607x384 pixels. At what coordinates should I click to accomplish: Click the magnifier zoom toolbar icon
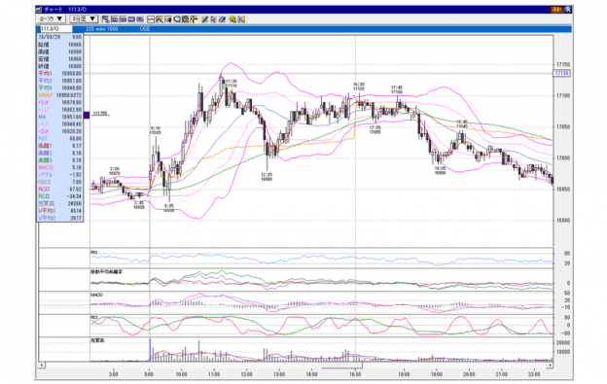point(177,19)
